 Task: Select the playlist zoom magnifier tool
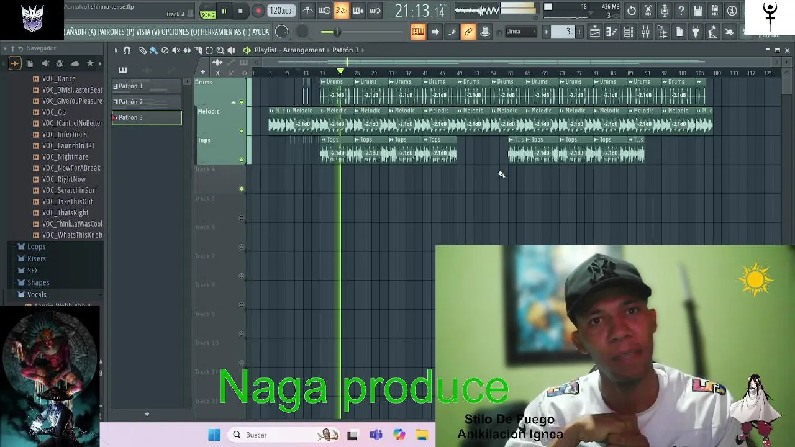(x=220, y=50)
